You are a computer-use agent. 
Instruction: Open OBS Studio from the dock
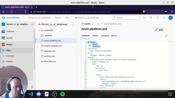pyautogui.click(x=54, y=94)
